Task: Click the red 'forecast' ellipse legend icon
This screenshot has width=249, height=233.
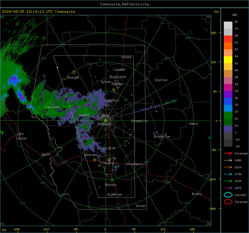Action: 228,202
